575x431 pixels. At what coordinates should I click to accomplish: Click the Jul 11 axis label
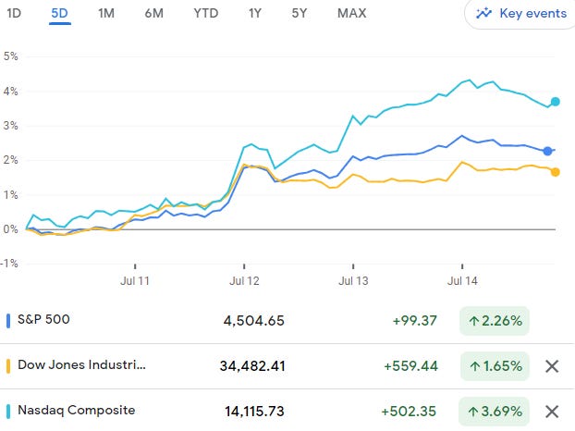135,281
